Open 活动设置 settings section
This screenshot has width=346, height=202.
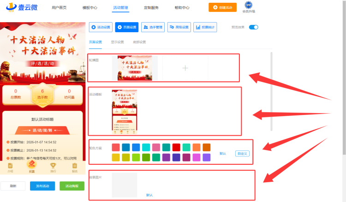pyautogui.click(x=101, y=27)
